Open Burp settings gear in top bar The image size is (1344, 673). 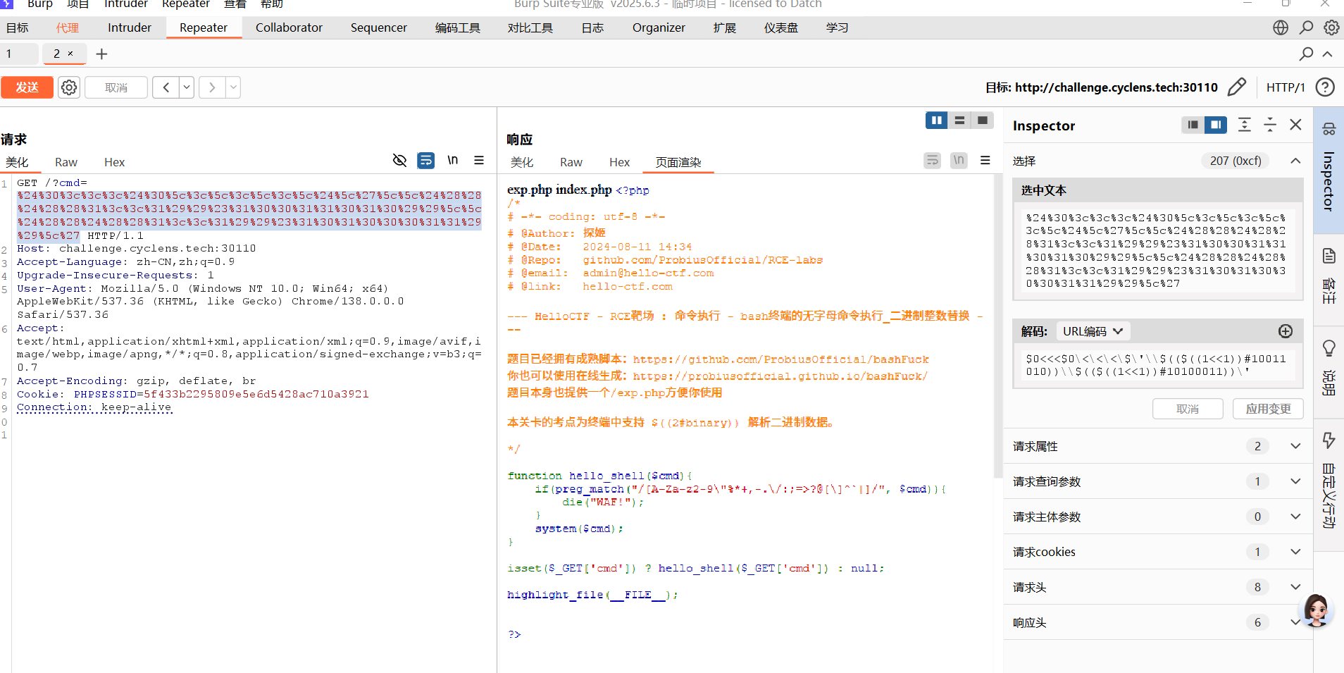tap(1331, 27)
